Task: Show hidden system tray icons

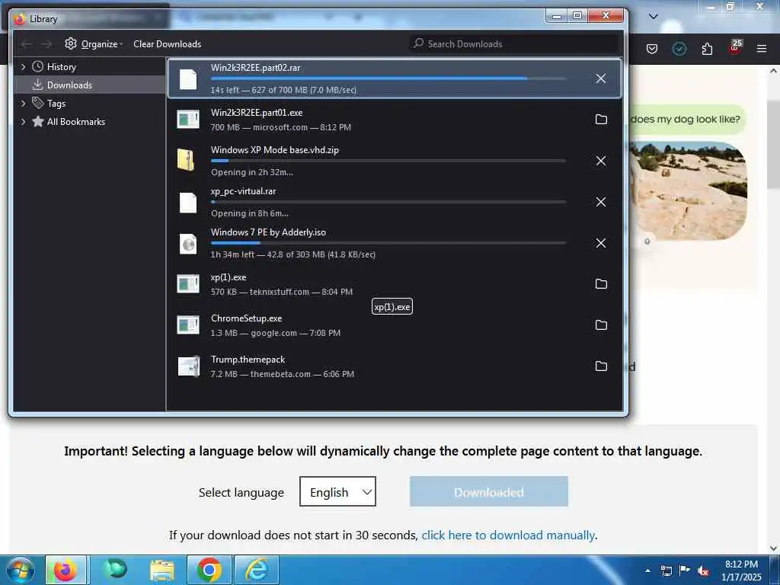Action: coord(647,571)
